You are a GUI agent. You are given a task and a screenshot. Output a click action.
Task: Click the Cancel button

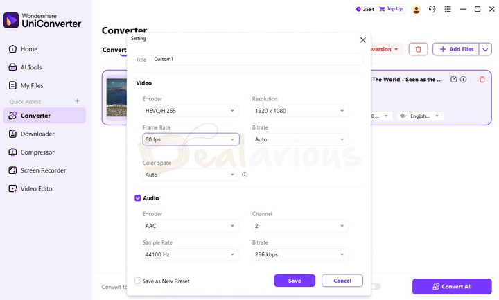point(342,281)
